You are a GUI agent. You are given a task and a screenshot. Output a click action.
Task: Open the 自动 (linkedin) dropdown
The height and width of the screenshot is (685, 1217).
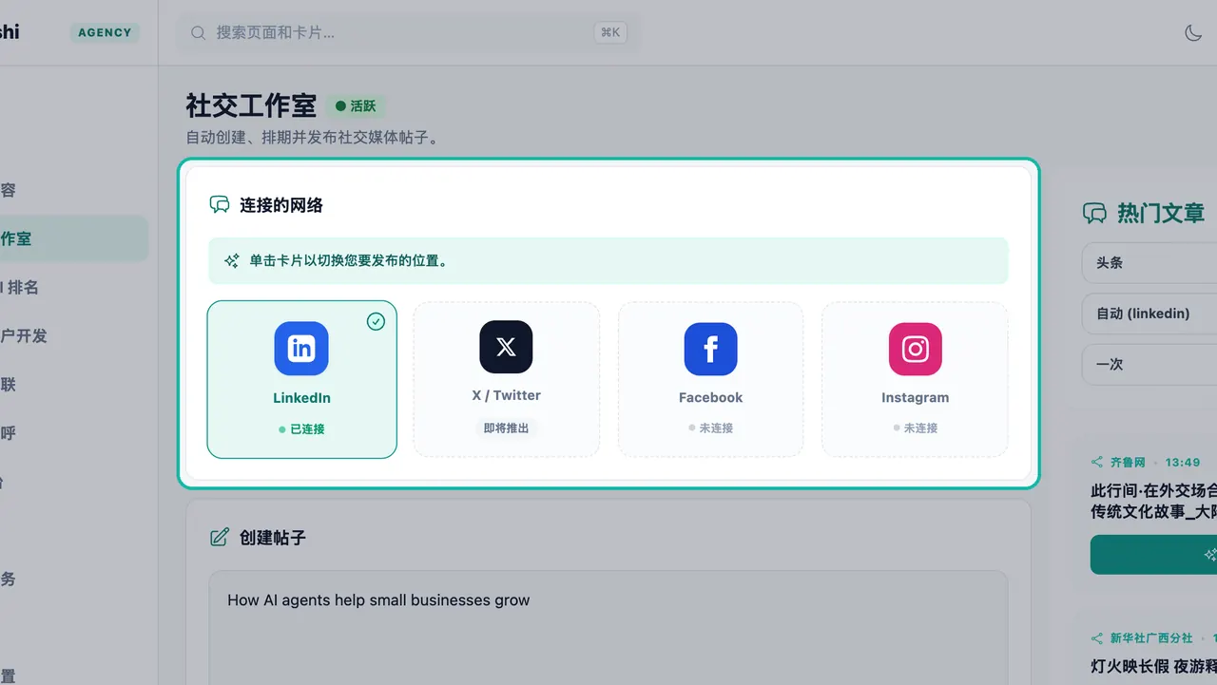1149,314
